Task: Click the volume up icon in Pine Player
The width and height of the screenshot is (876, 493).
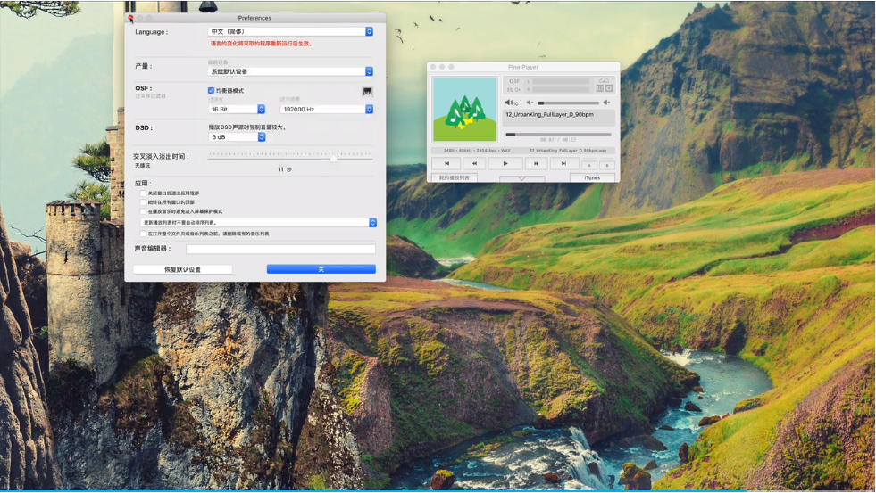Action: pyautogui.click(x=606, y=103)
